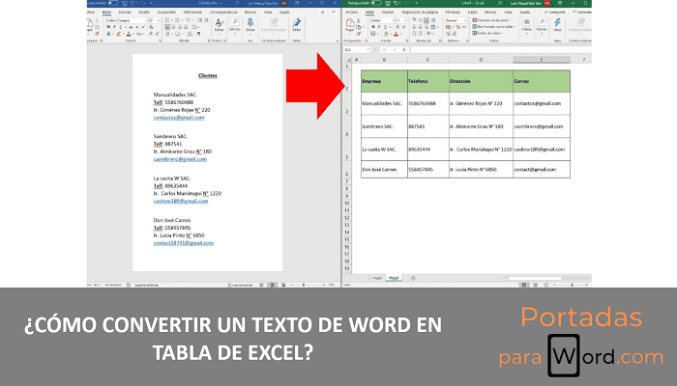Open Word Estilos gallery button
This screenshot has height=386, width=677.
tap(220, 26)
